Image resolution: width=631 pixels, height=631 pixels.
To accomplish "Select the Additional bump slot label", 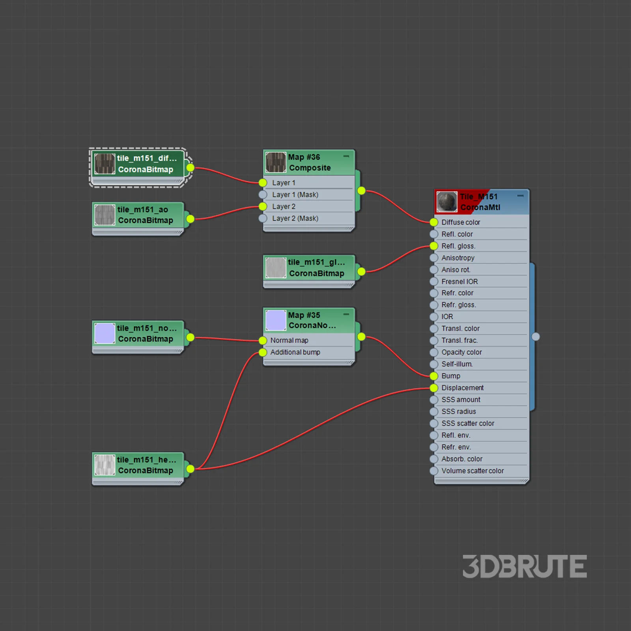I will pos(295,353).
